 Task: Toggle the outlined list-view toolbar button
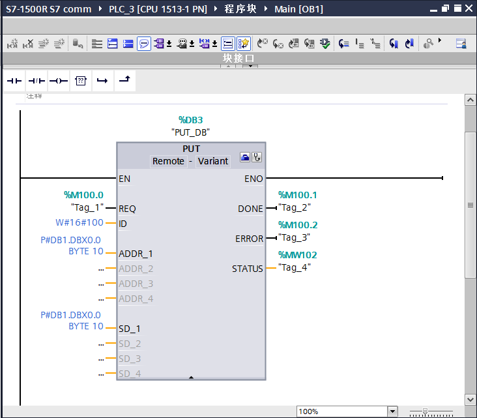228,44
